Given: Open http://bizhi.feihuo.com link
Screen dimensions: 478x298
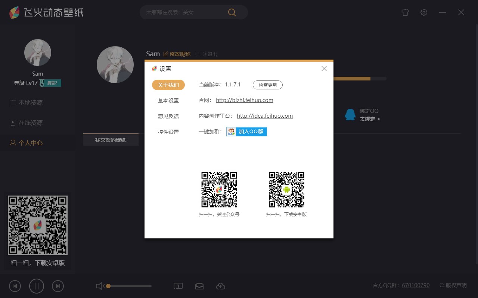Looking at the screenshot, I should pyautogui.click(x=245, y=100).
